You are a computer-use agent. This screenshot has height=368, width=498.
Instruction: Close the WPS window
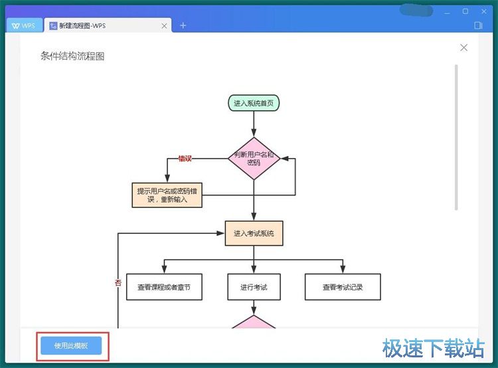pos(483,11)
